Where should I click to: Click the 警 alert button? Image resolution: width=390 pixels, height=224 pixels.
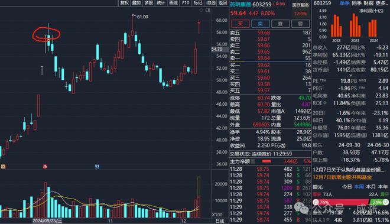coord(300,24)
